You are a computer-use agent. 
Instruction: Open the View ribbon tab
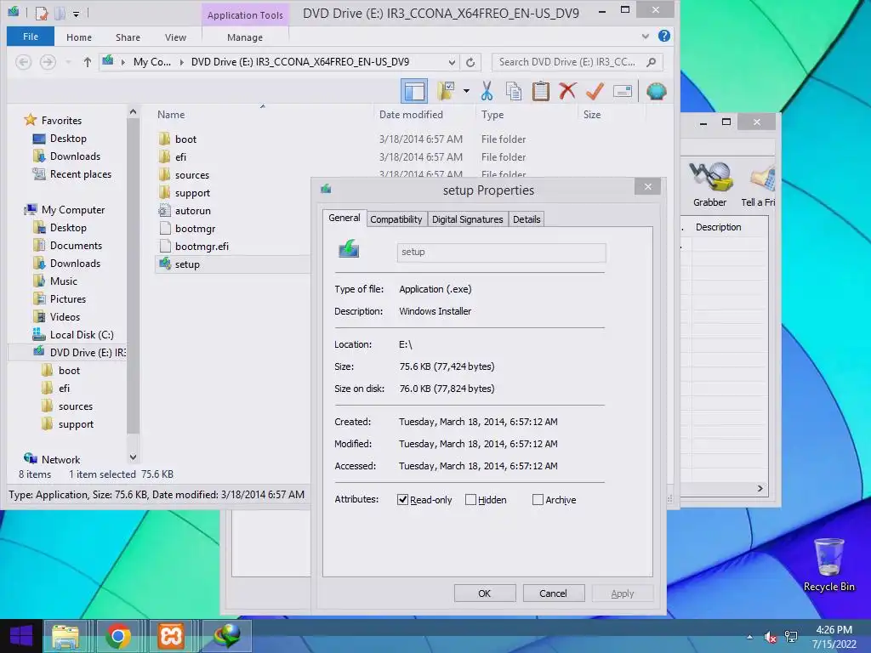[175, 37]
